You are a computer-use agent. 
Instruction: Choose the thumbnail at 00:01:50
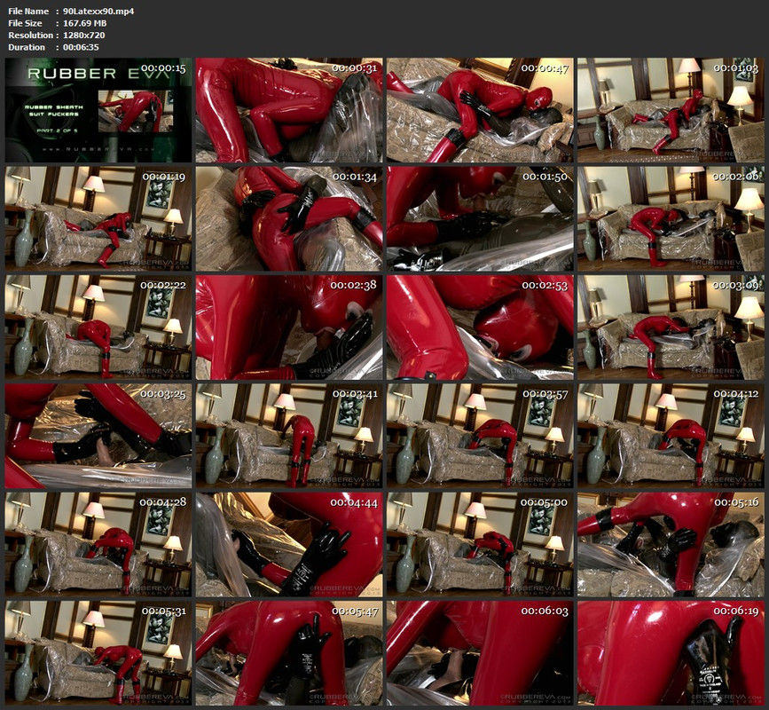[480, 218]
